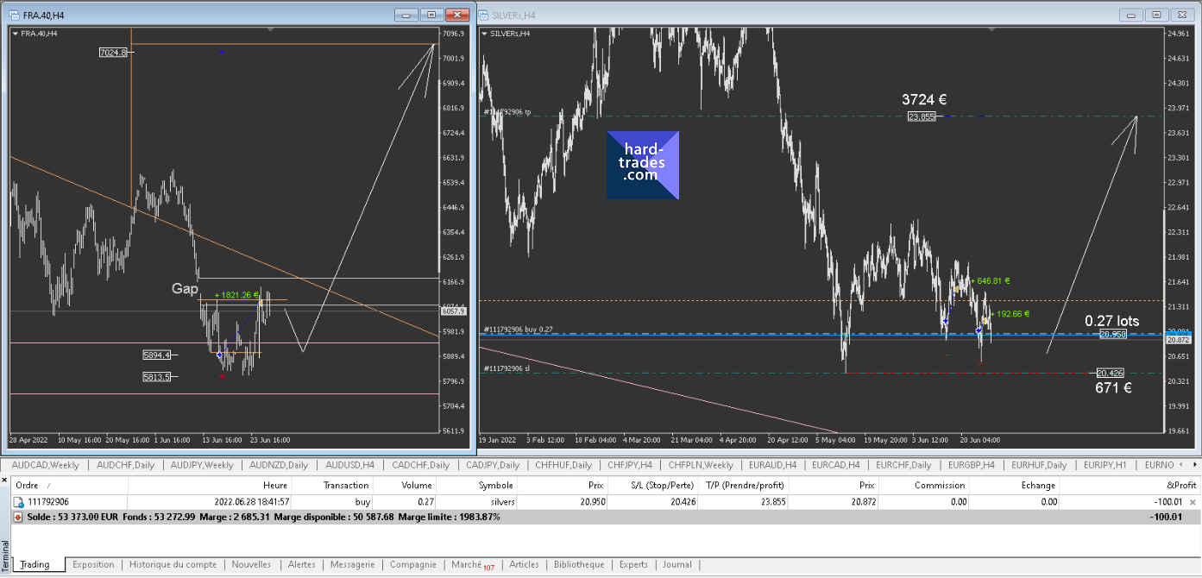Switch to the AUDNZD,Daily chart tab

point(279,465)
